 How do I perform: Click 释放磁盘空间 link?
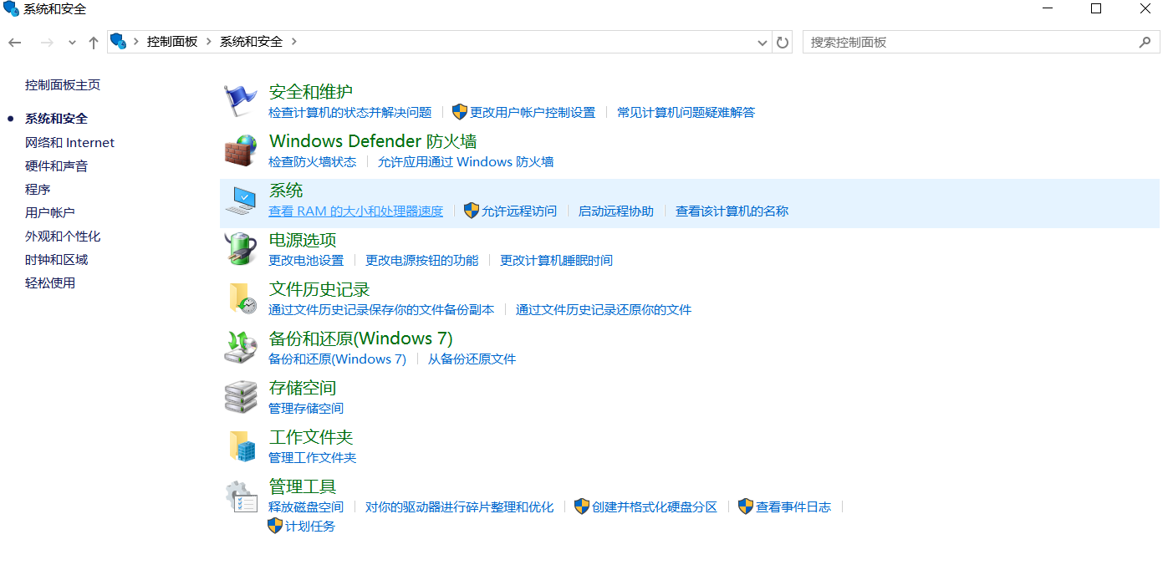(306, 506)
